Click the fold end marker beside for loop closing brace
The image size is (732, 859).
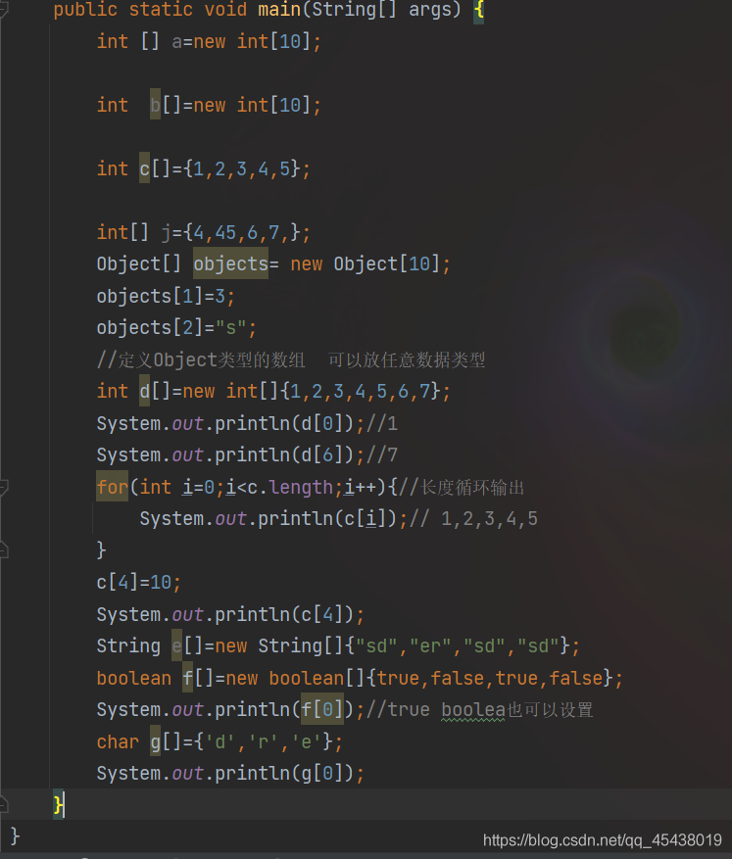3,550
